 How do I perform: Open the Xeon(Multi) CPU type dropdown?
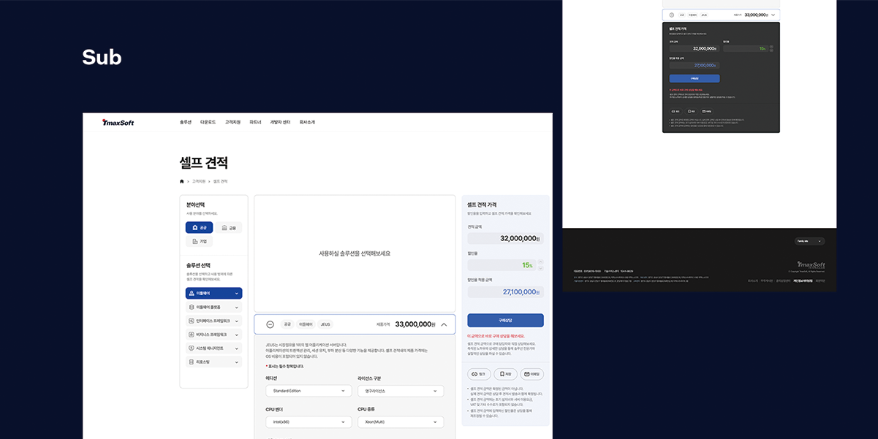(x=400, y=421)
